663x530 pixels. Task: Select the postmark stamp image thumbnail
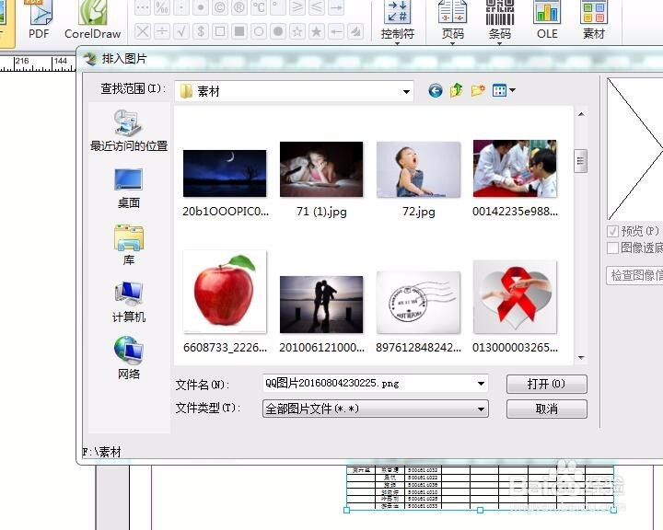click(418, 302)
